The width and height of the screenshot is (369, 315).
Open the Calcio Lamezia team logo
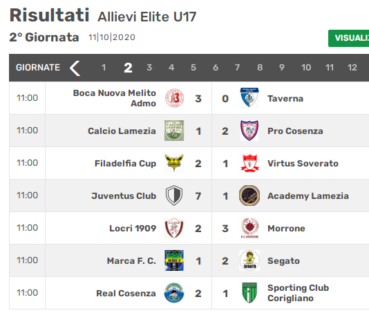[174, 131]
